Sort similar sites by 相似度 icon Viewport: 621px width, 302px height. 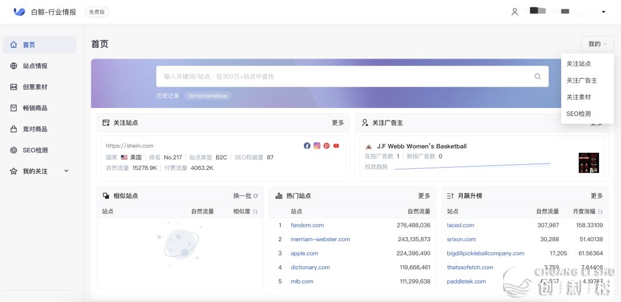click(255, 212)
